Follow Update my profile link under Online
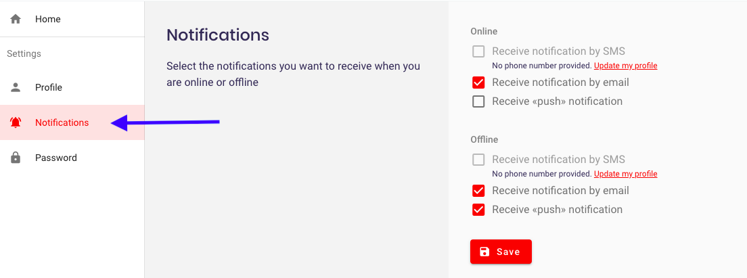This screenshot has height=278, width=747. point(625,66)
